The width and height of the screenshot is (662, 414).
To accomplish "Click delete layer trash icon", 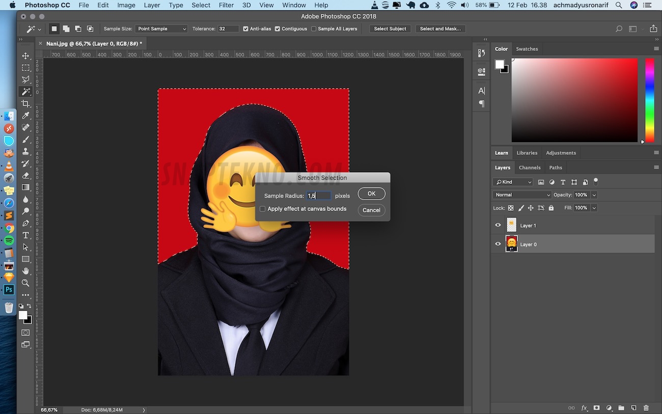I will (646, 408).
